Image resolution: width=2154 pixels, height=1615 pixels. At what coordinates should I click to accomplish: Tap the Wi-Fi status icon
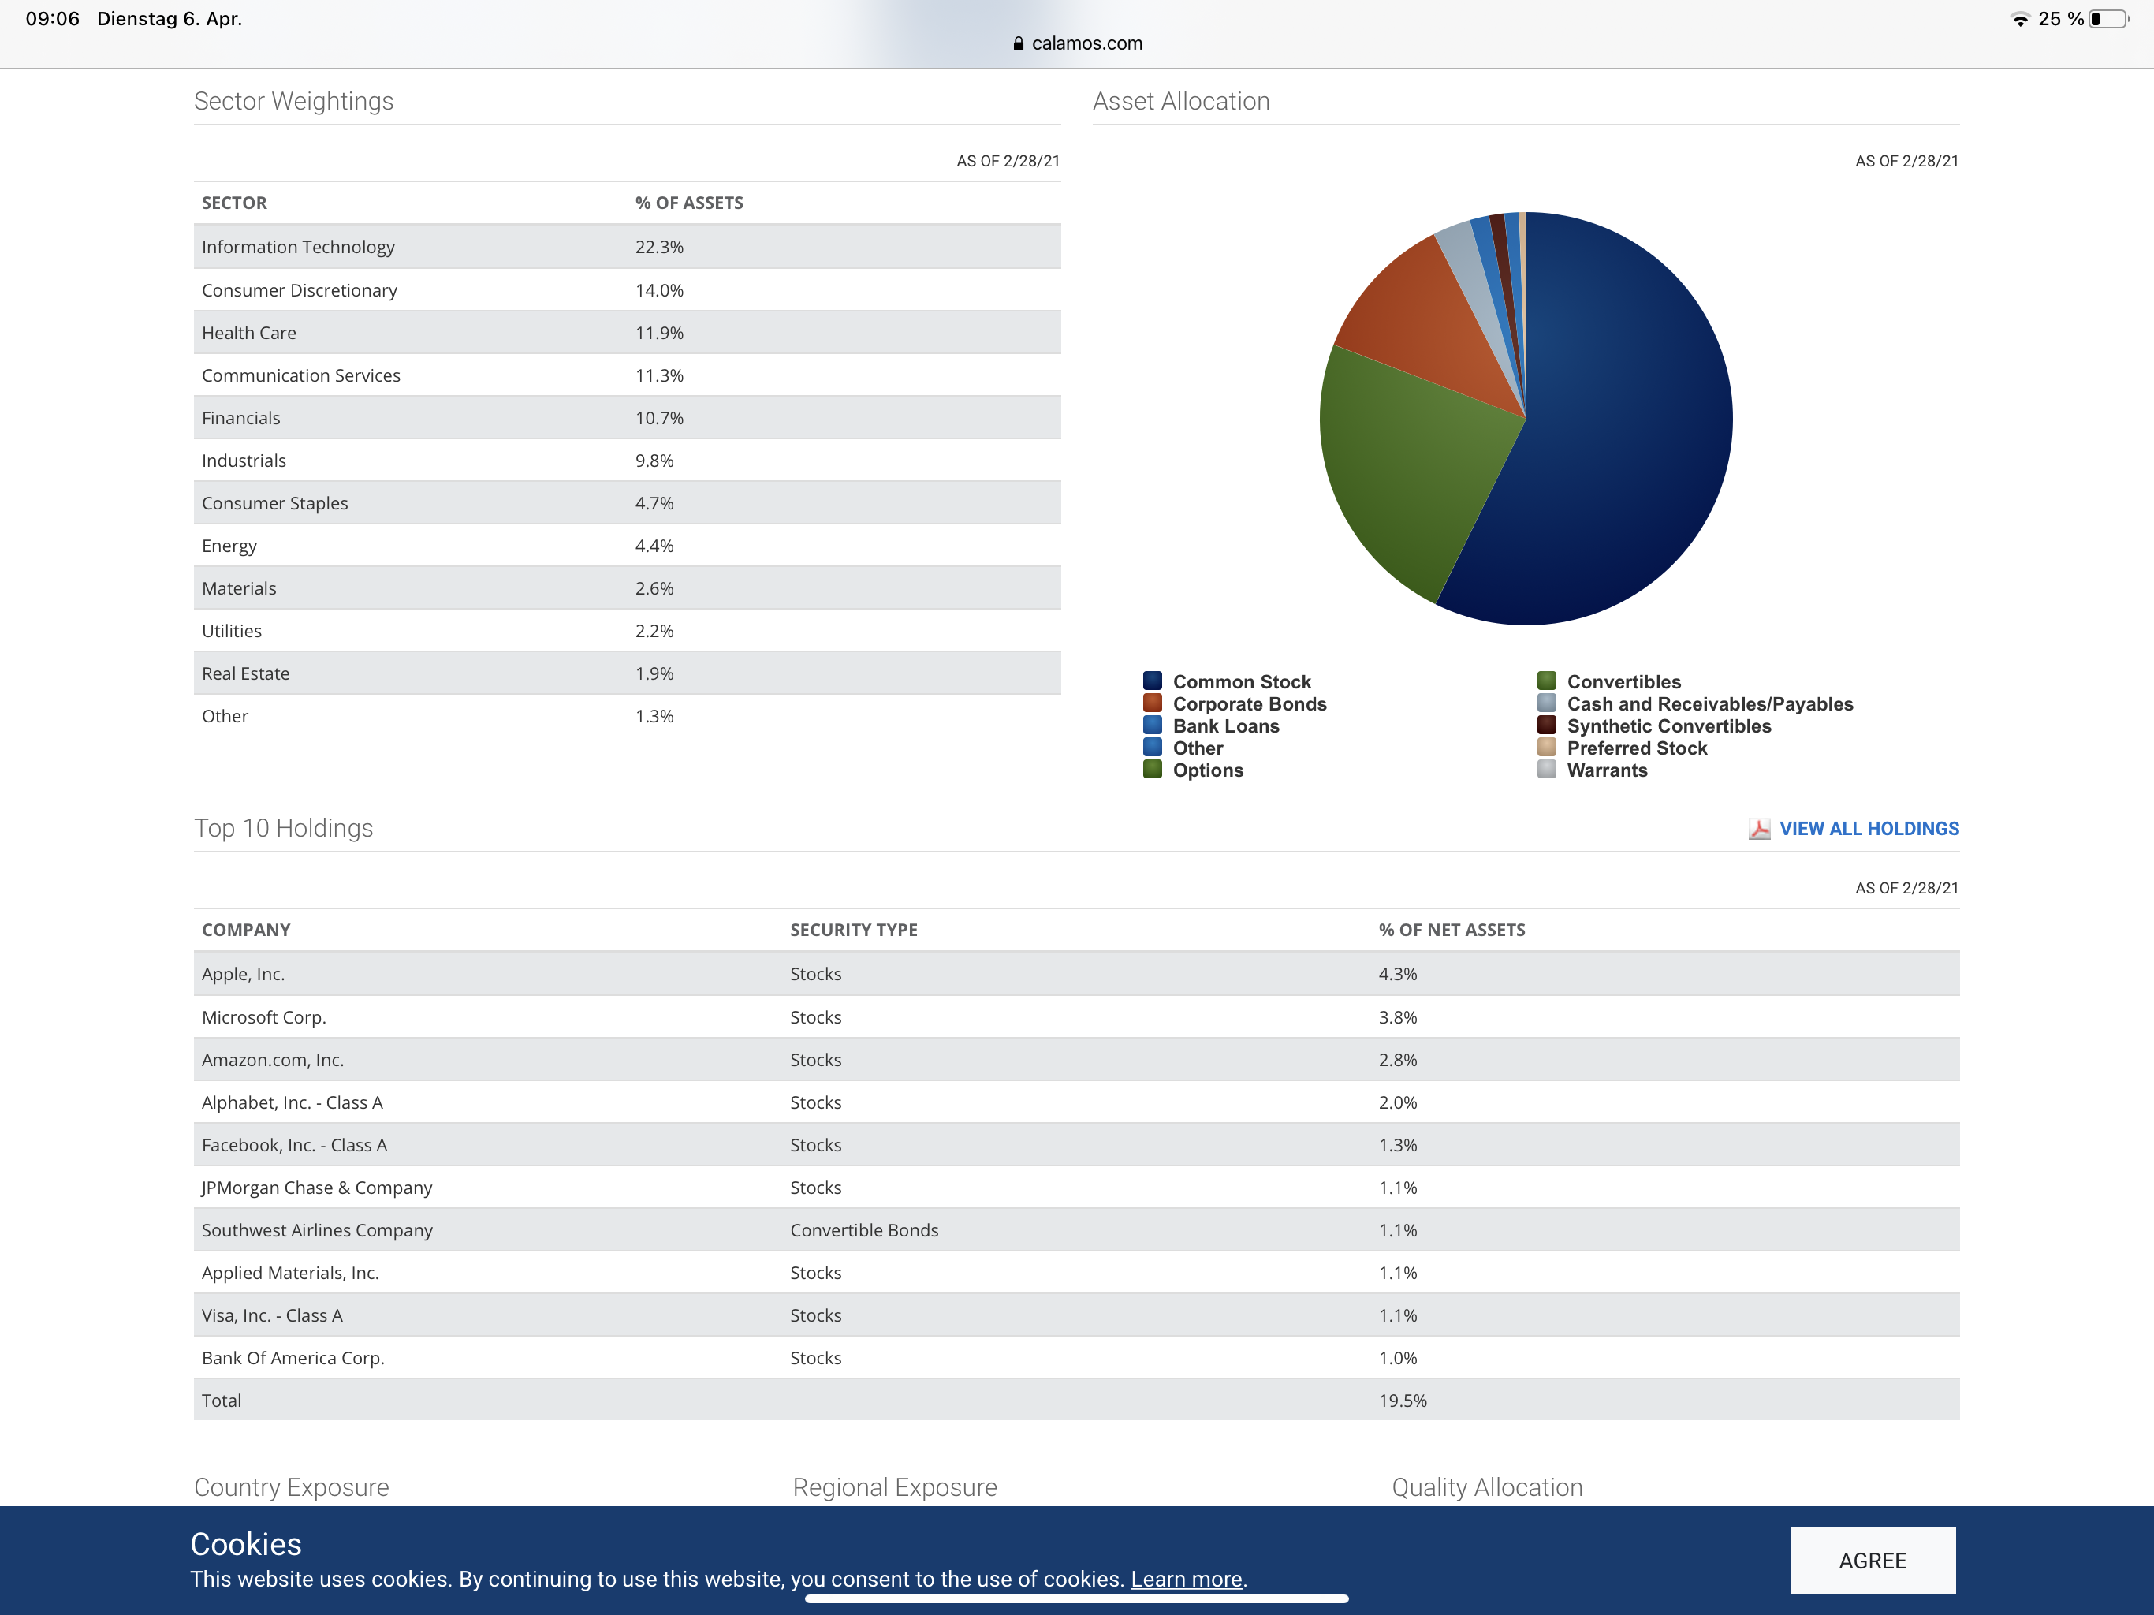2020,20
